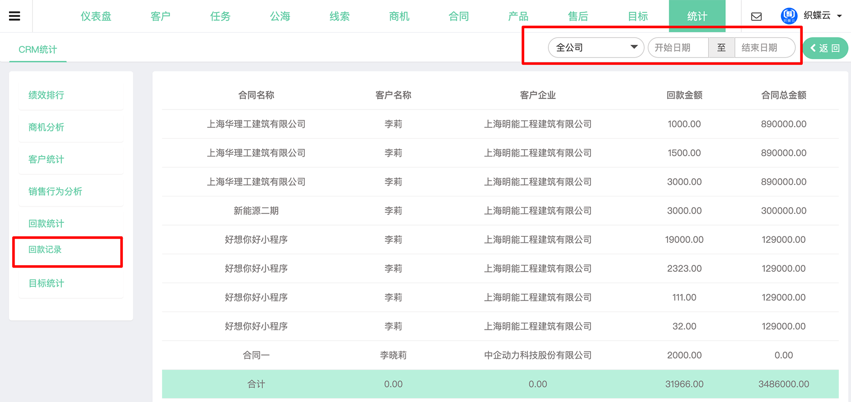Select the 统计 nav item
The height and width of the screenshot is (402, 851).
point(697,17)
